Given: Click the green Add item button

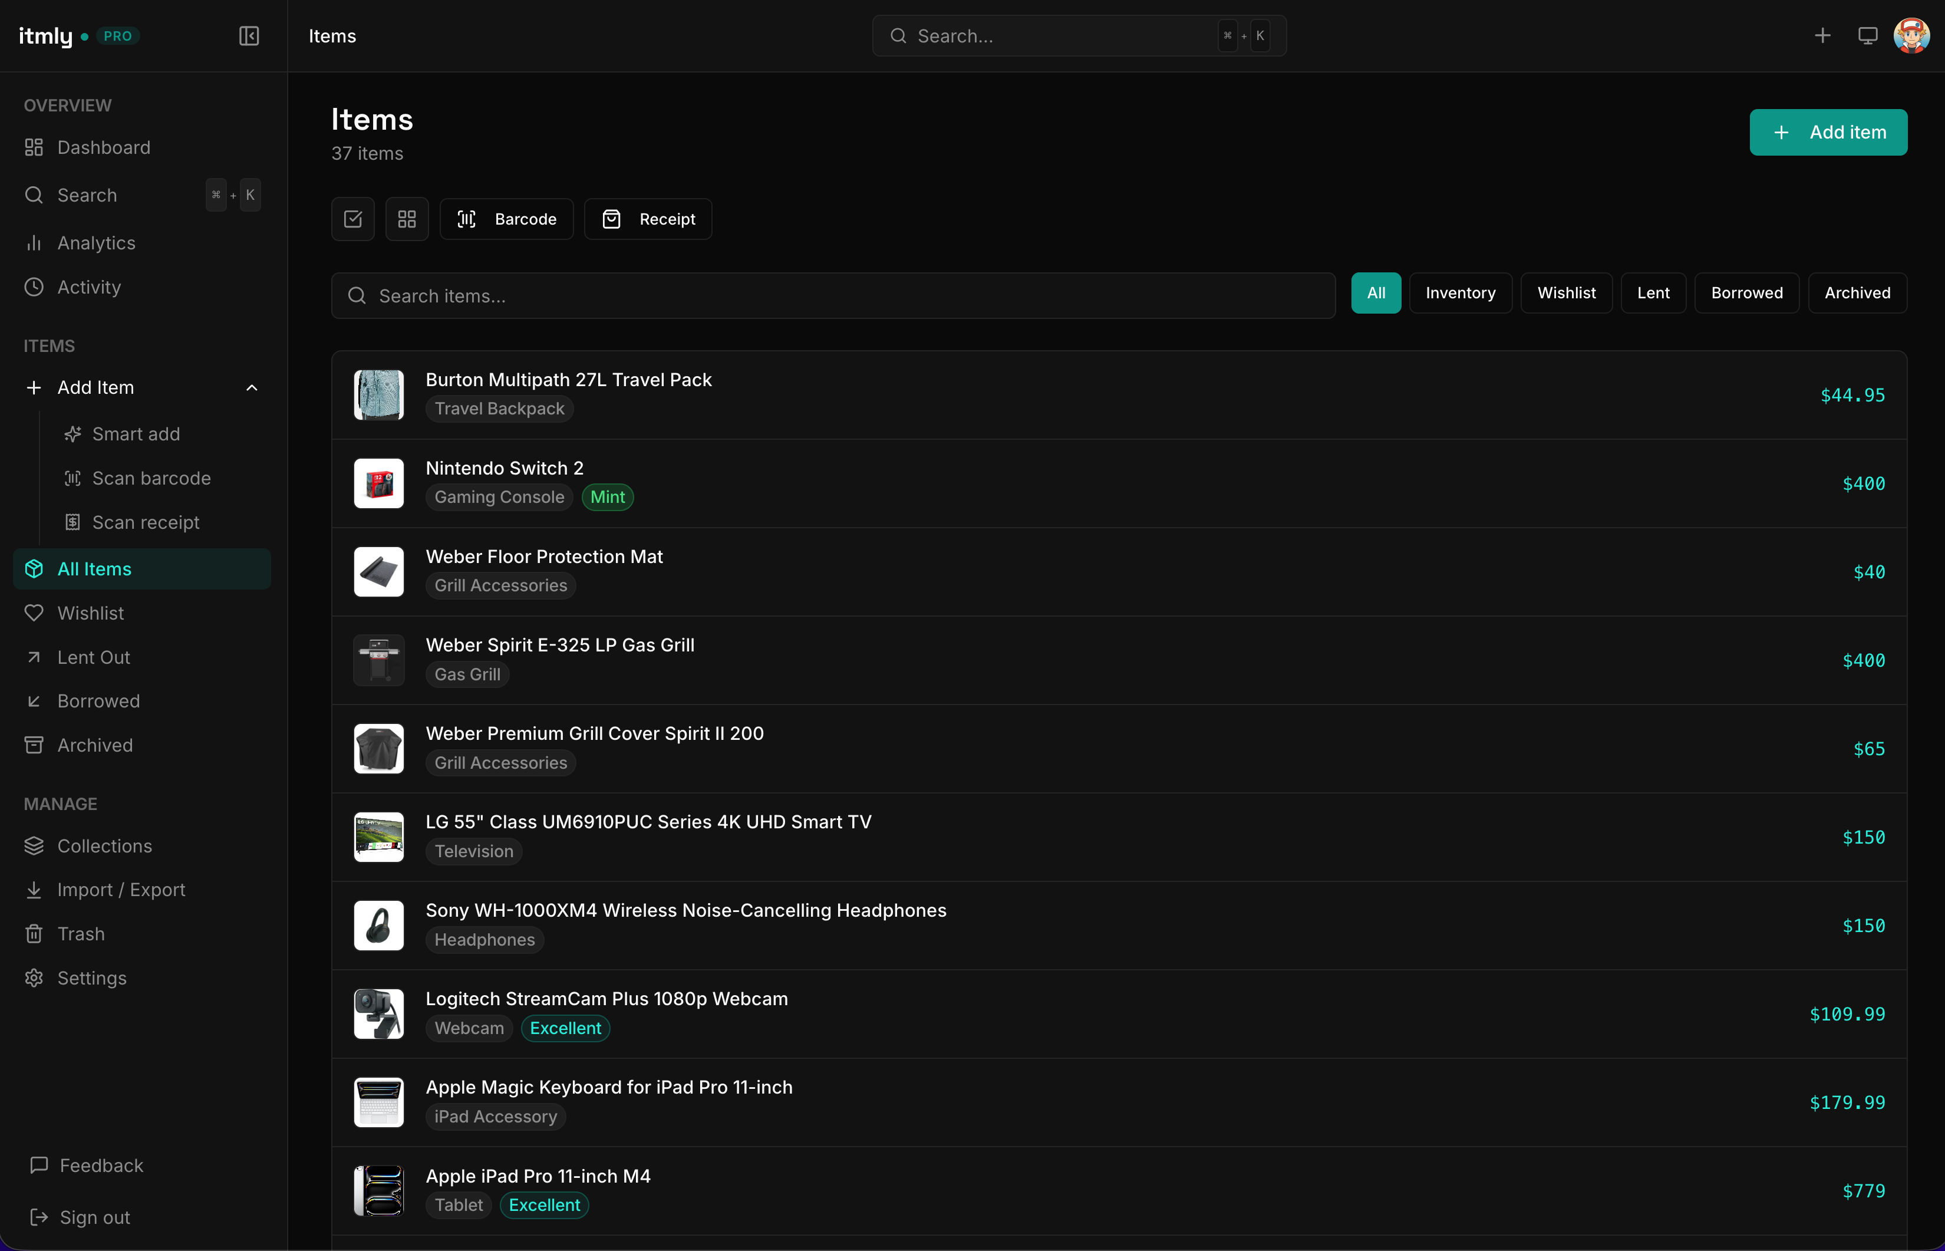Looking at the screenshot, I should 1827,133.
